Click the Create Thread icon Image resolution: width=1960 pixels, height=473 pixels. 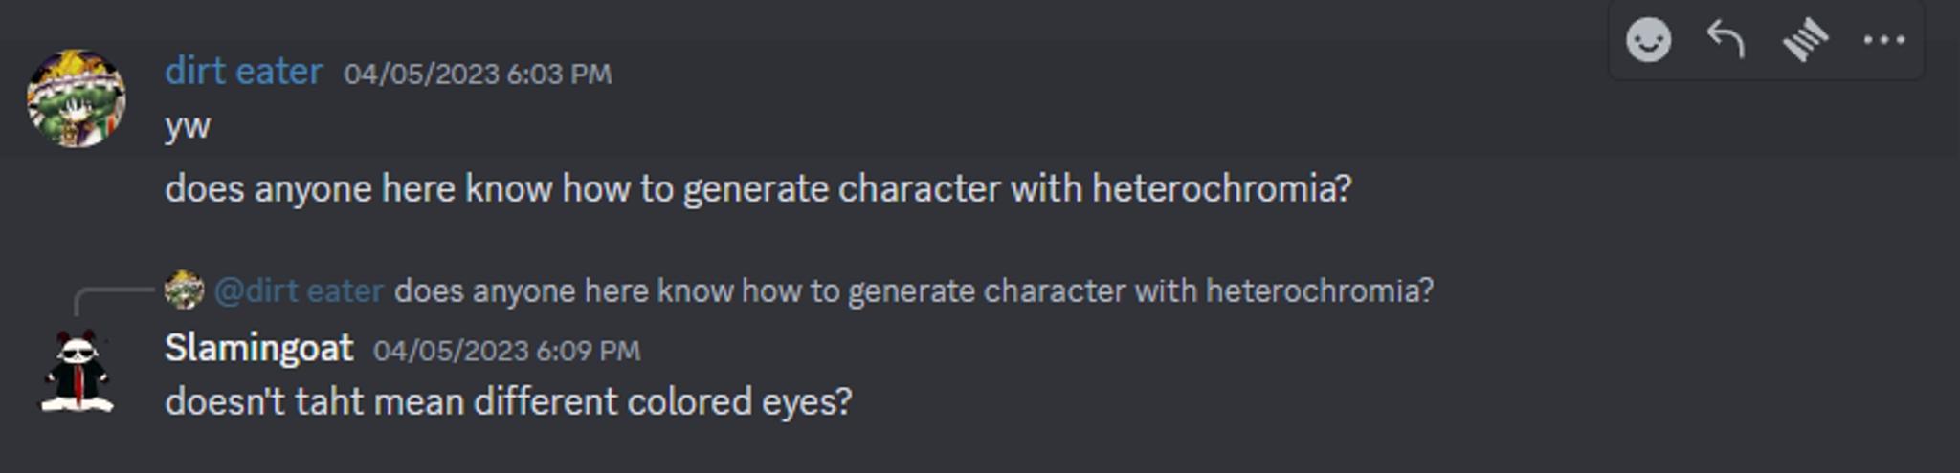tap(1805, 40)
